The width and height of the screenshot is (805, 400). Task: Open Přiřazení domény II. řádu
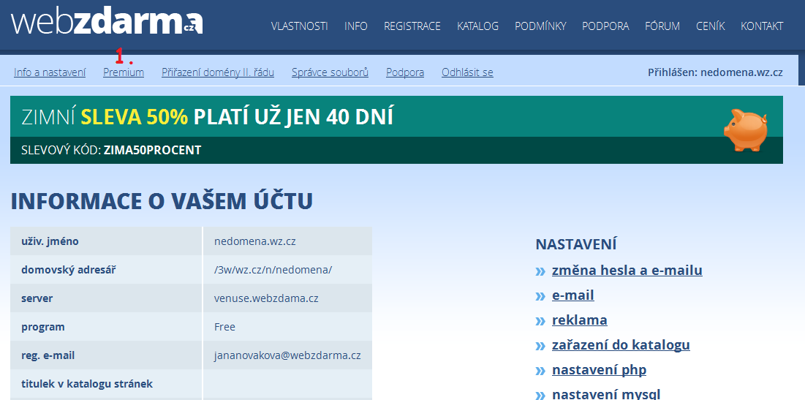(218, 72)
